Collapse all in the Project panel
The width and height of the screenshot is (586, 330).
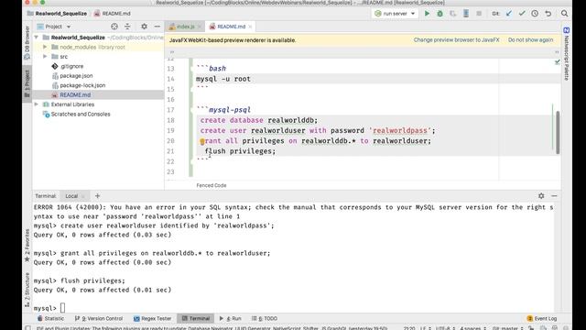(127, 27)
